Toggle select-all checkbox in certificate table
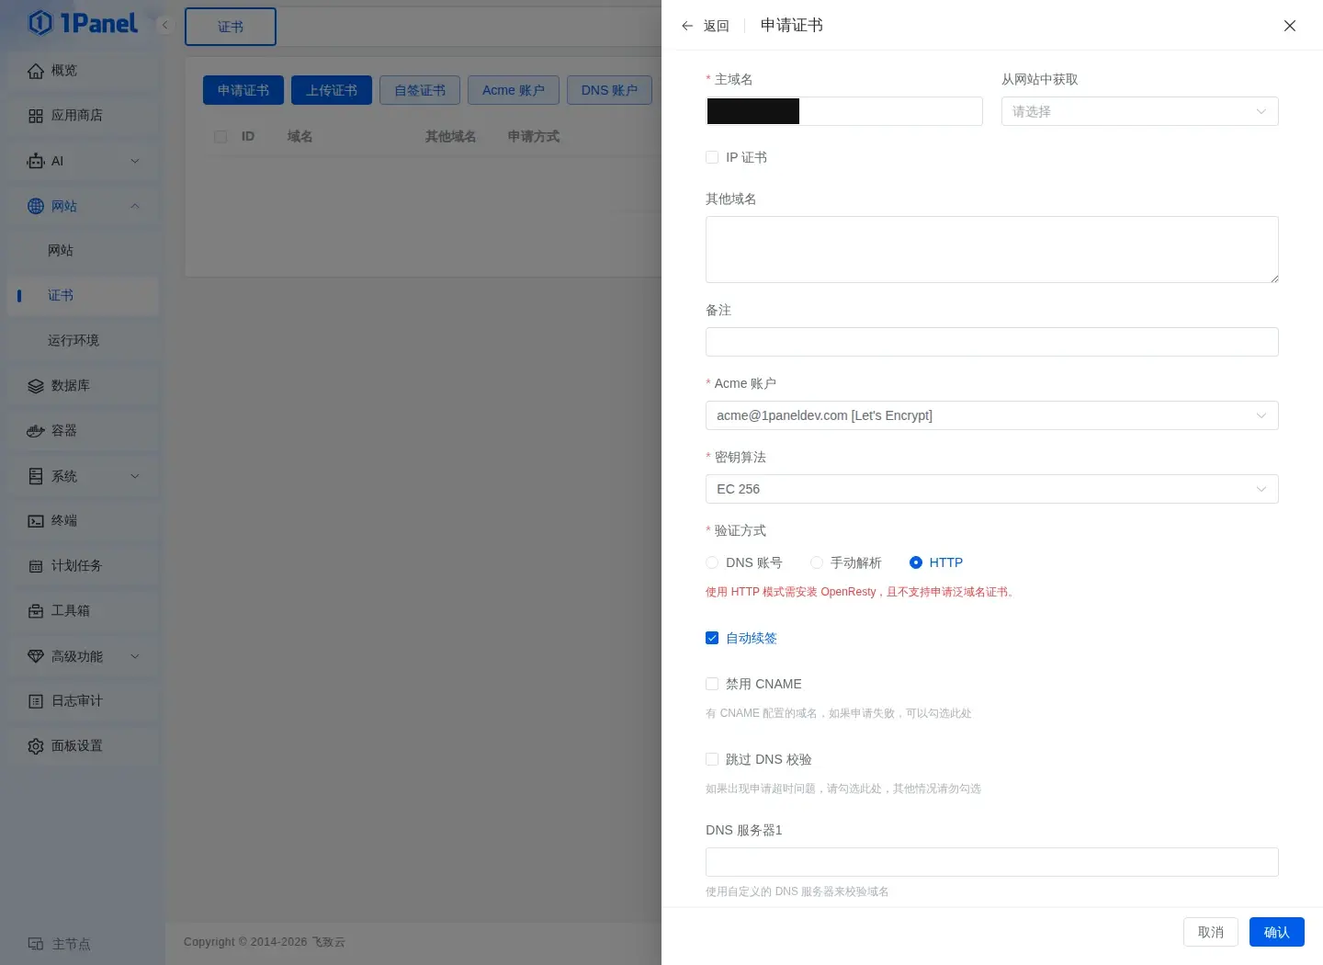 (x=220, y=136)
